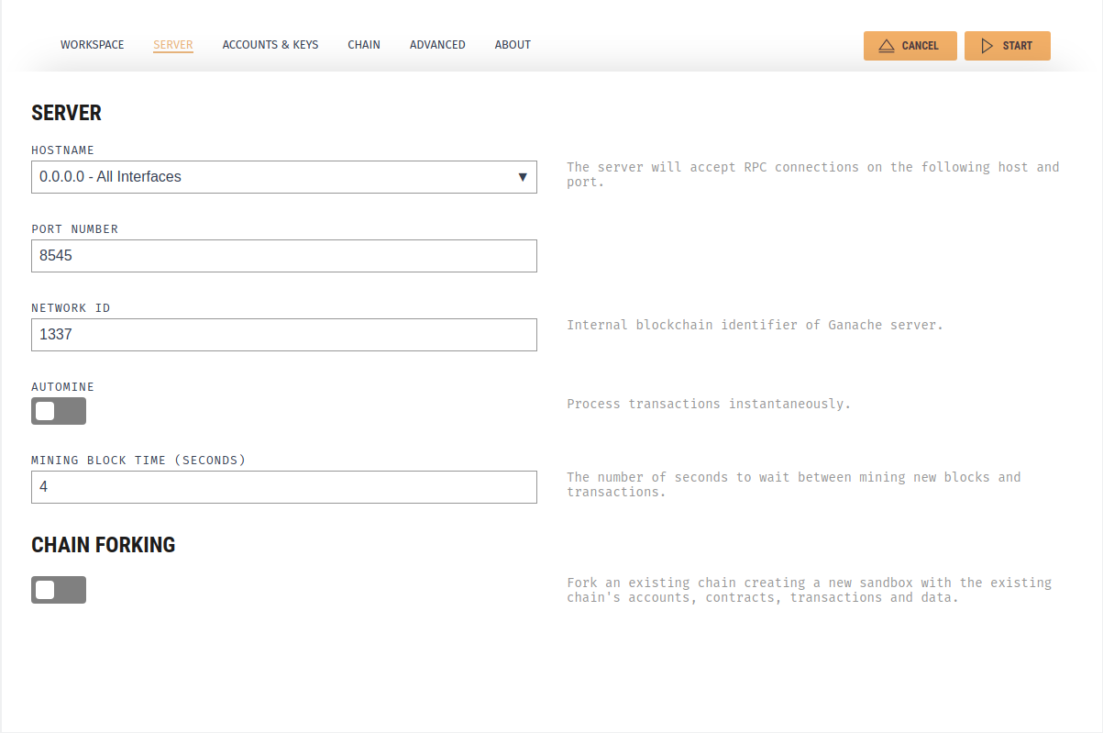Click the play triangle icon on Start
Viewport: 1103px width, 733px height.
click(987, 46)
